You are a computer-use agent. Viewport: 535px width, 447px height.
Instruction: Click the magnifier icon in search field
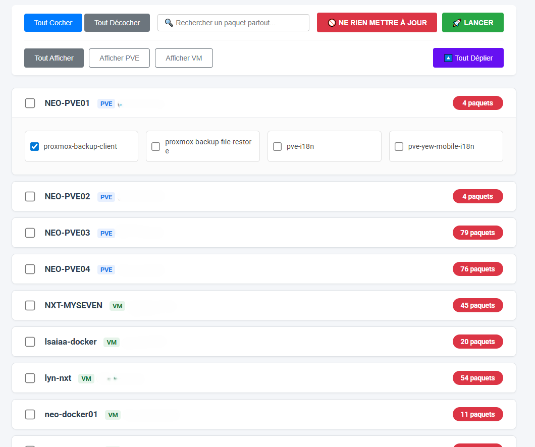click(169, 23)
